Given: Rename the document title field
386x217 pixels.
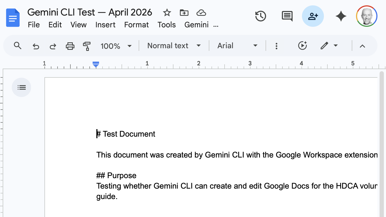Looking at the screenshot, I should click(89, 12).
